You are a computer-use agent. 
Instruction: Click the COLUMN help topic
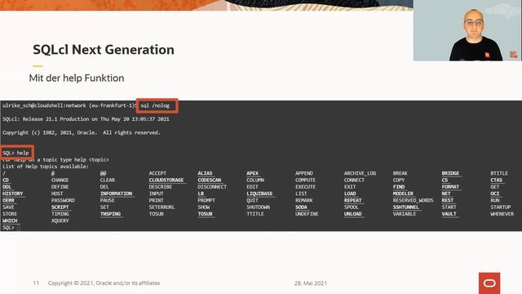click(x=255, y=180)
